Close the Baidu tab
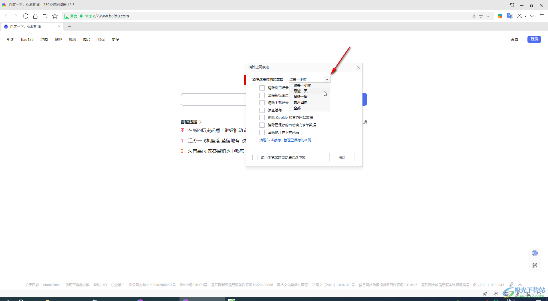548x301 pixels. pos(59,27)
